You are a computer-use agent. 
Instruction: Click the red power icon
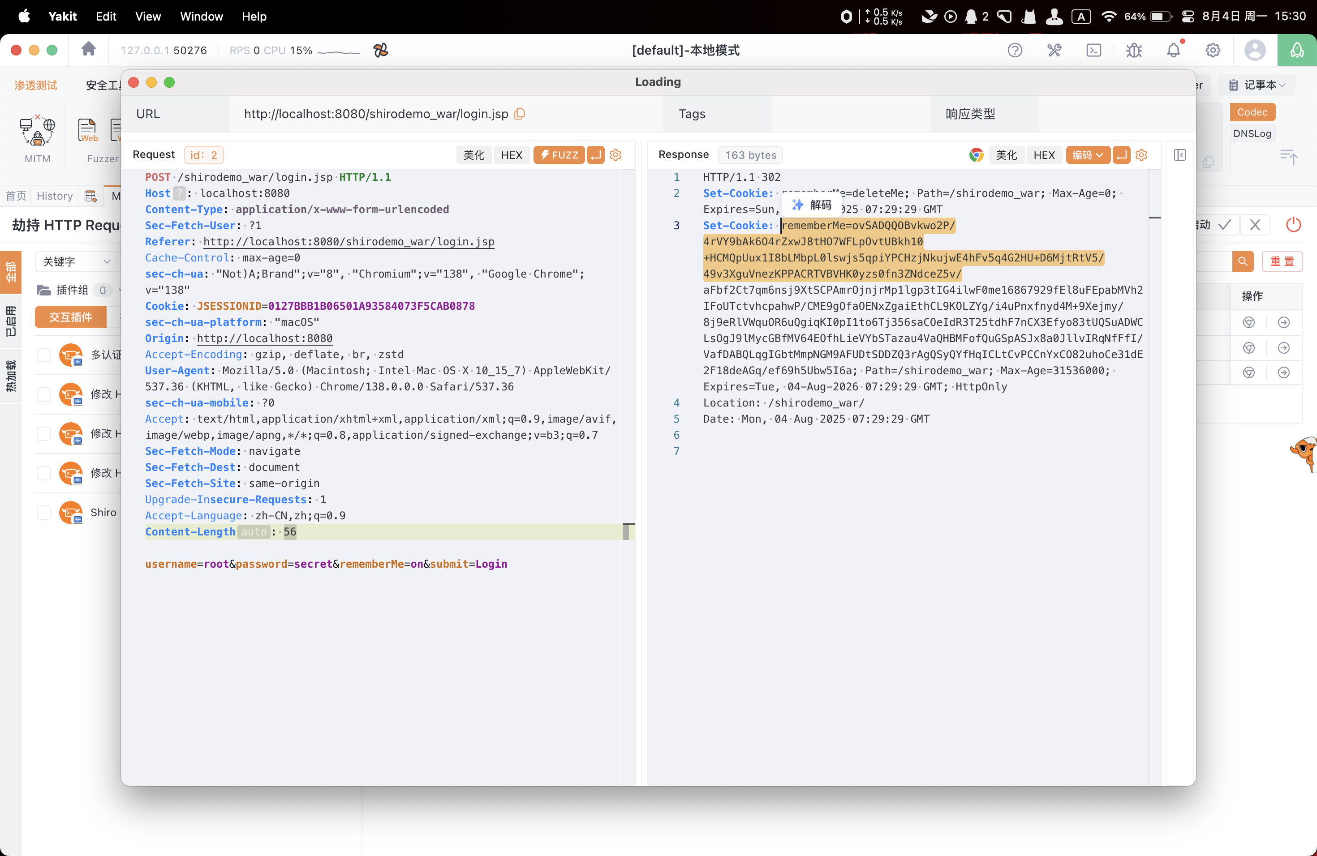(x=1293, y=224)
